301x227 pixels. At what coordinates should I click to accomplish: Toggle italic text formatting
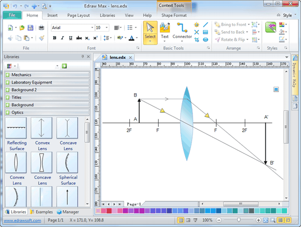pos(62,38)
